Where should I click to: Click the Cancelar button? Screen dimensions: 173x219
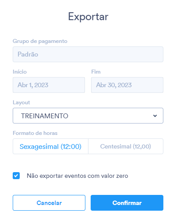[x=49, y=203]
